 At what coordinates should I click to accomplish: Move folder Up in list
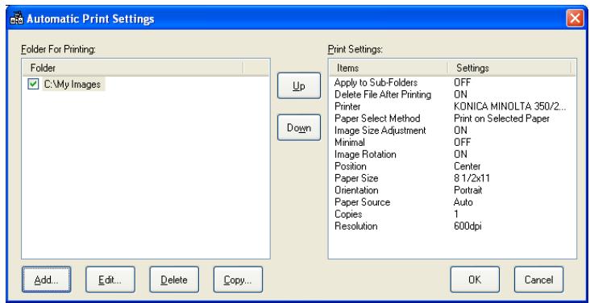click(x=299, y=85)
